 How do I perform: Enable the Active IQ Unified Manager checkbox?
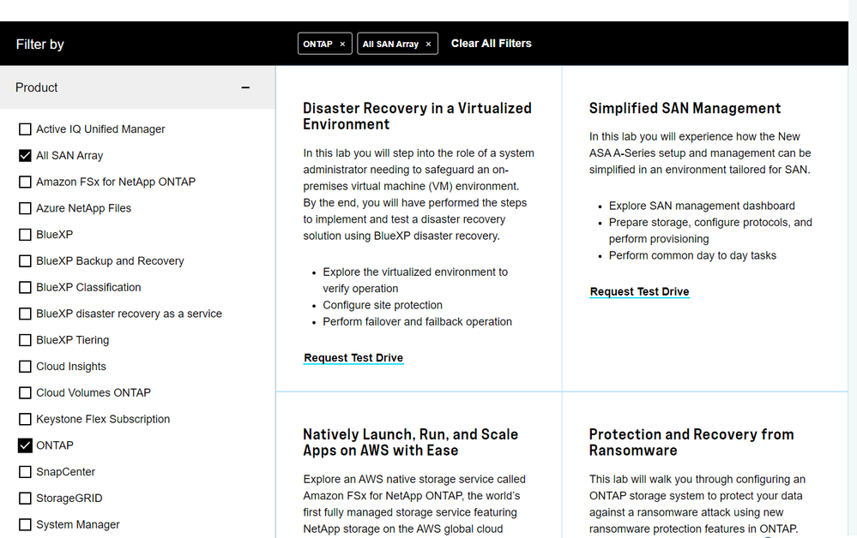click(x=25, y=129)
